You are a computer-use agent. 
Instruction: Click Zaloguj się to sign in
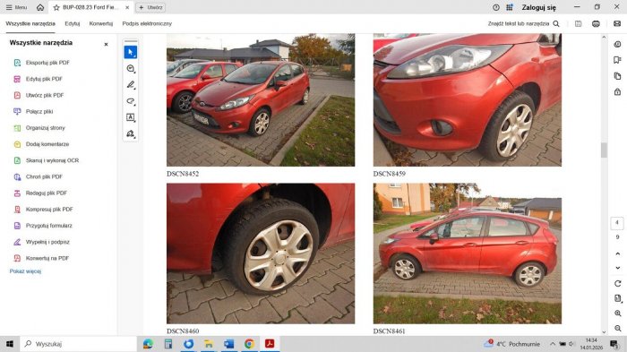point(538,7)
